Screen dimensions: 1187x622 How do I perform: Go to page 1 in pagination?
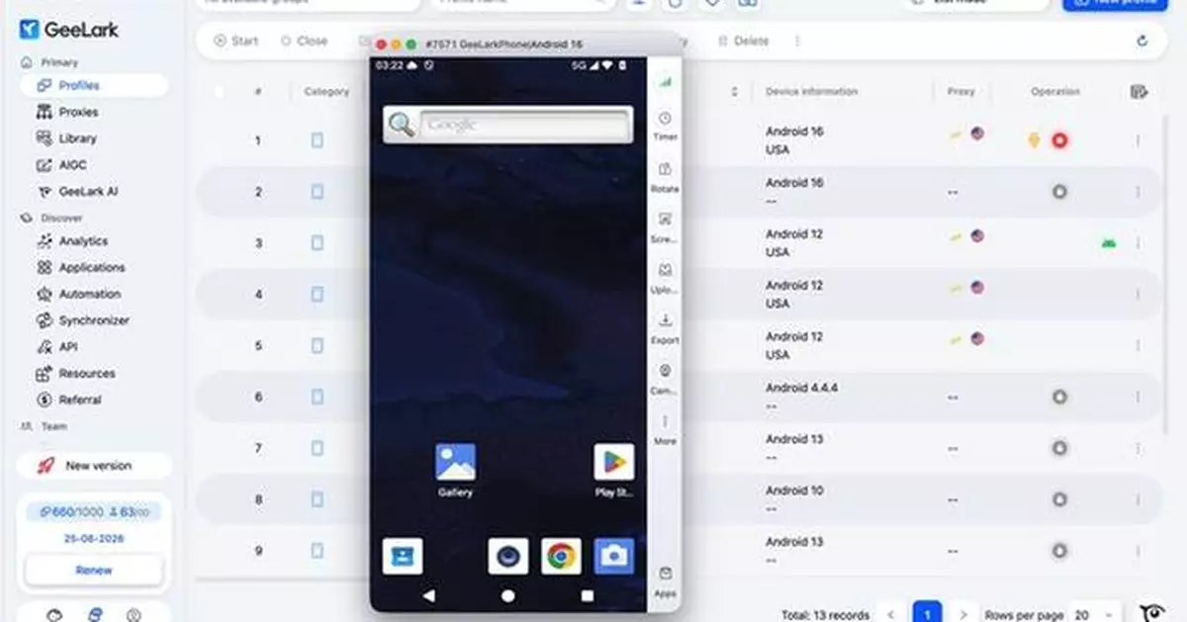pyautogui.click(x=927, y=614)
